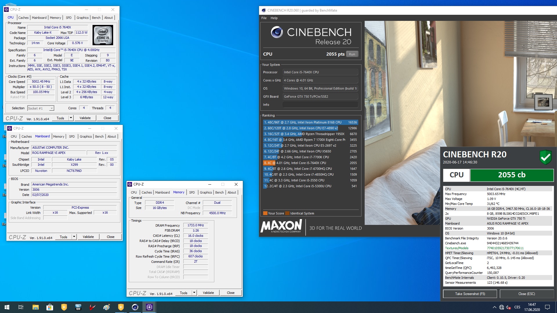Click Validate in CPU-Z CPU window
557x313 pixels.
click(x=85, y=118)
